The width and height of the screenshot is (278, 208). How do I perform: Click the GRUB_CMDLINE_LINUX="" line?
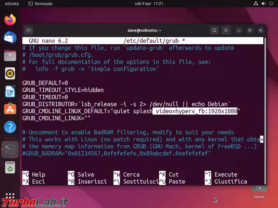coord(56,118)
